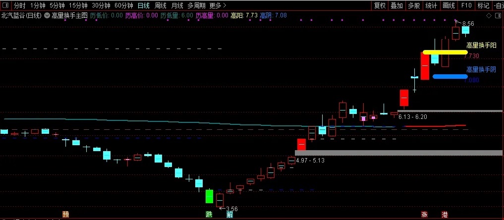Open F10 company info
Screen dimensions: 504x220
[466, 5]
